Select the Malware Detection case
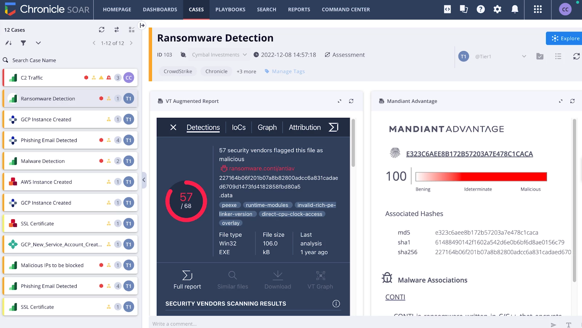The height and width of the screenshot is (328, 582). click(70, 161)
